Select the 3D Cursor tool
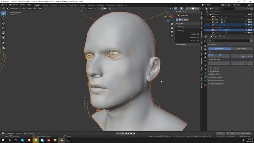Viewport: 254px width, 143px height. [x=4, y=18]
